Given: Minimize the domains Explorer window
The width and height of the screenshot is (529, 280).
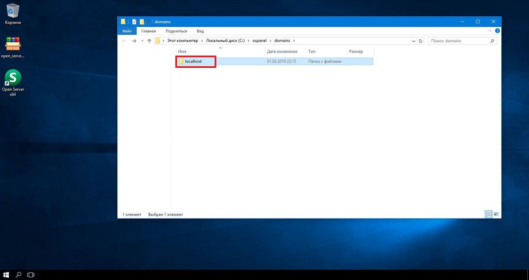Looking at the screenshot, I should pos(462,22).
